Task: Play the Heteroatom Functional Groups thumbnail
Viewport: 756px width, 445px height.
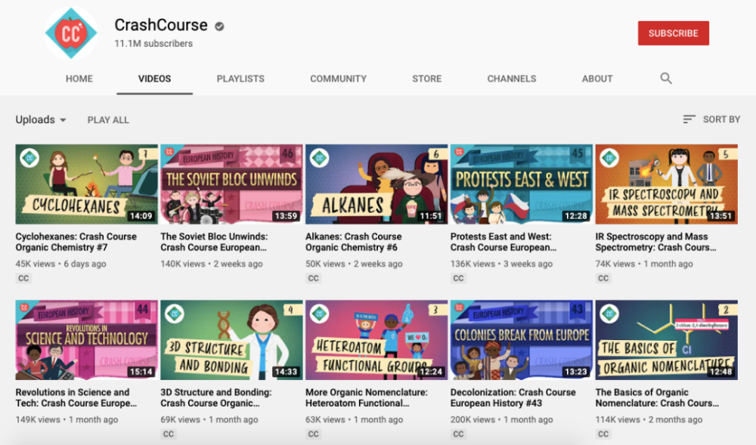Action: point(376,340)
